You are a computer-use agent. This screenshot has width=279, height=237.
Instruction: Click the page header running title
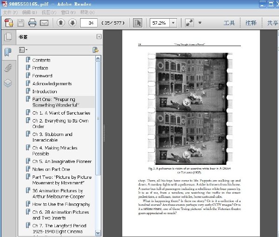tap(189, 44)
